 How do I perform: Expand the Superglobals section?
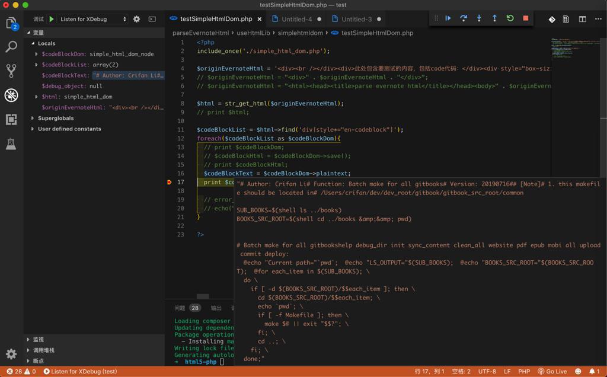pyautogui.click(x=33, y=118)
